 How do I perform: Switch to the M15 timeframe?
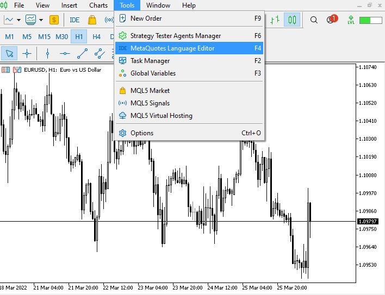click(44, 37)
